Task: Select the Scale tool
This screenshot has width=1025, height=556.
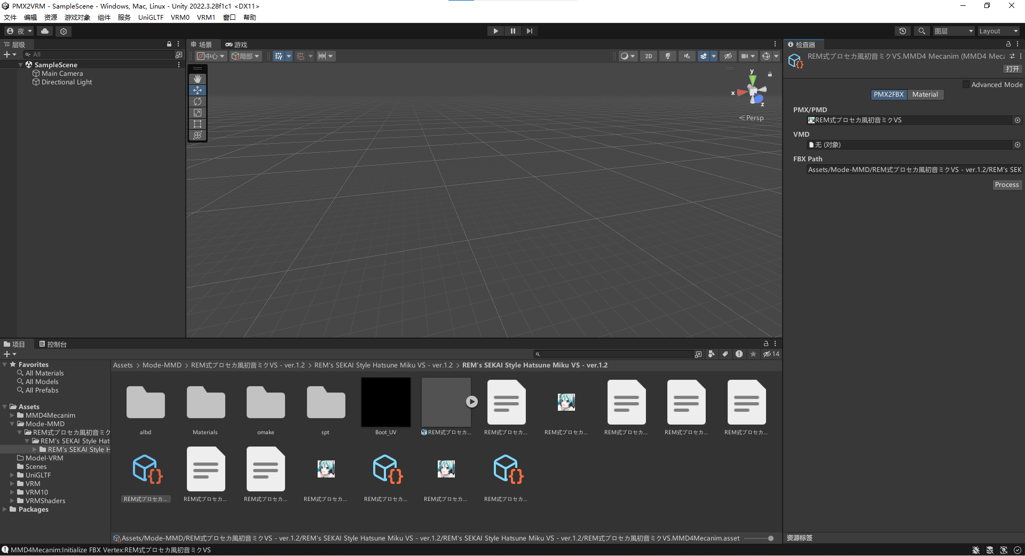Action: click(x=198, y=113)
